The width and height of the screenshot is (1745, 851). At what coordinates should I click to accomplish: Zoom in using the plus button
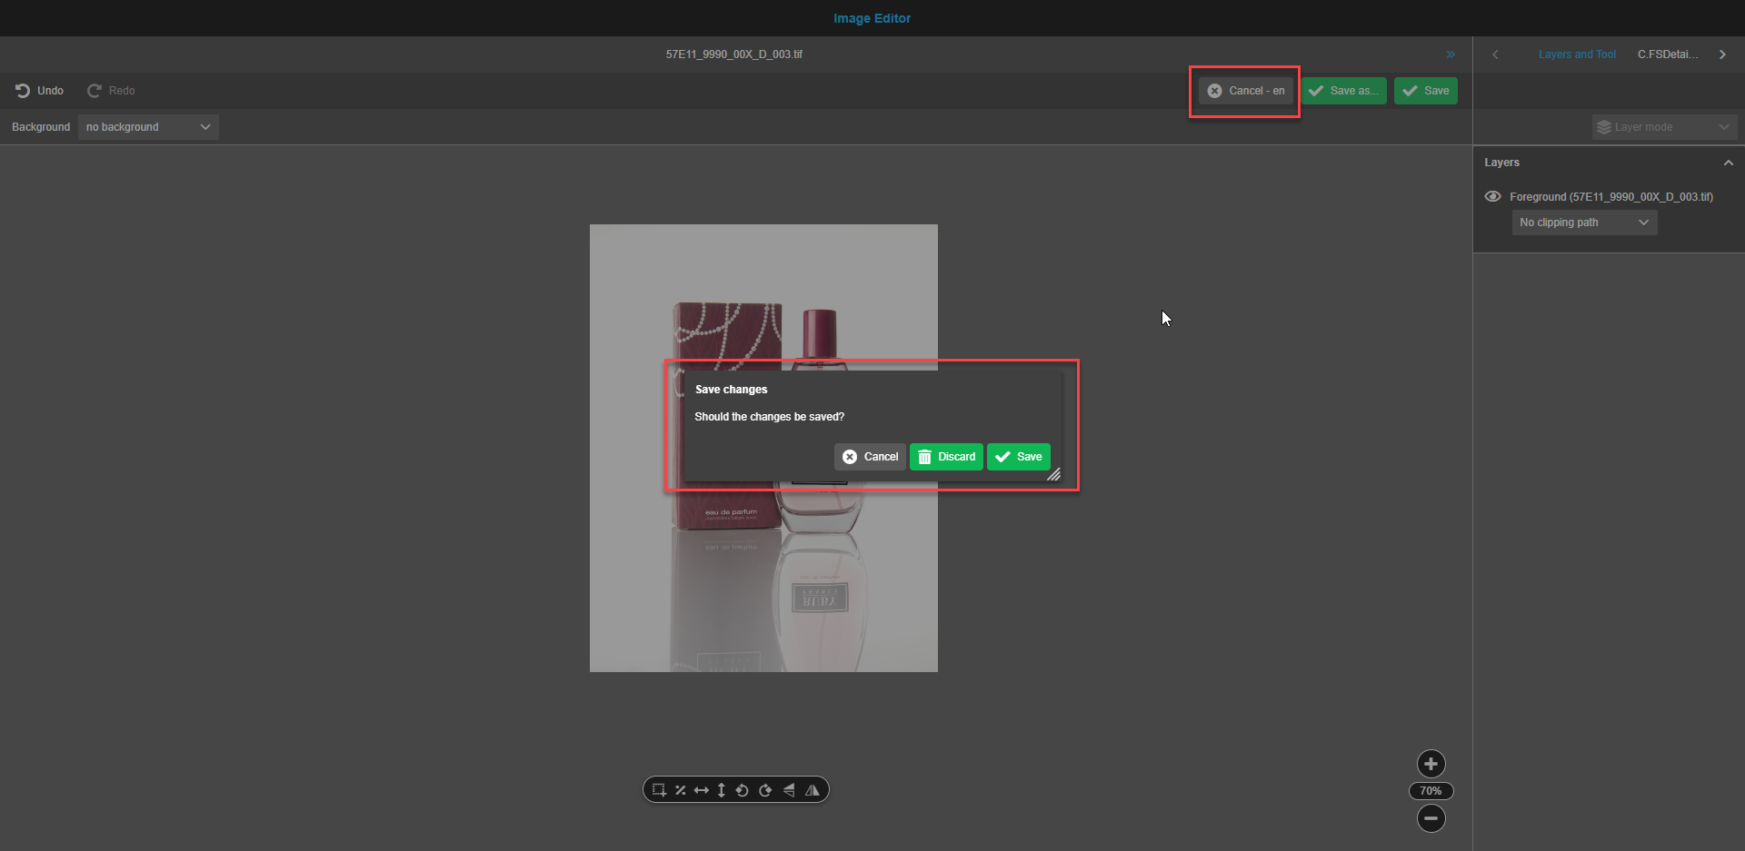[1431, 764]
